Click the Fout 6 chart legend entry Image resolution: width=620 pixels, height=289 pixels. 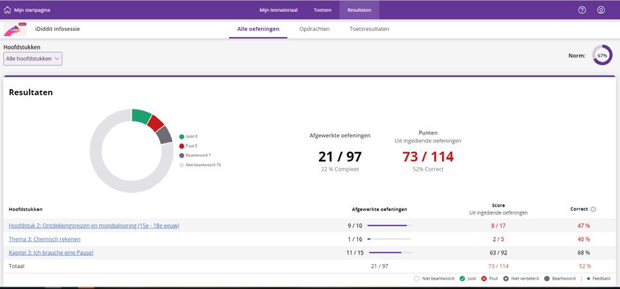pos(188,146)
